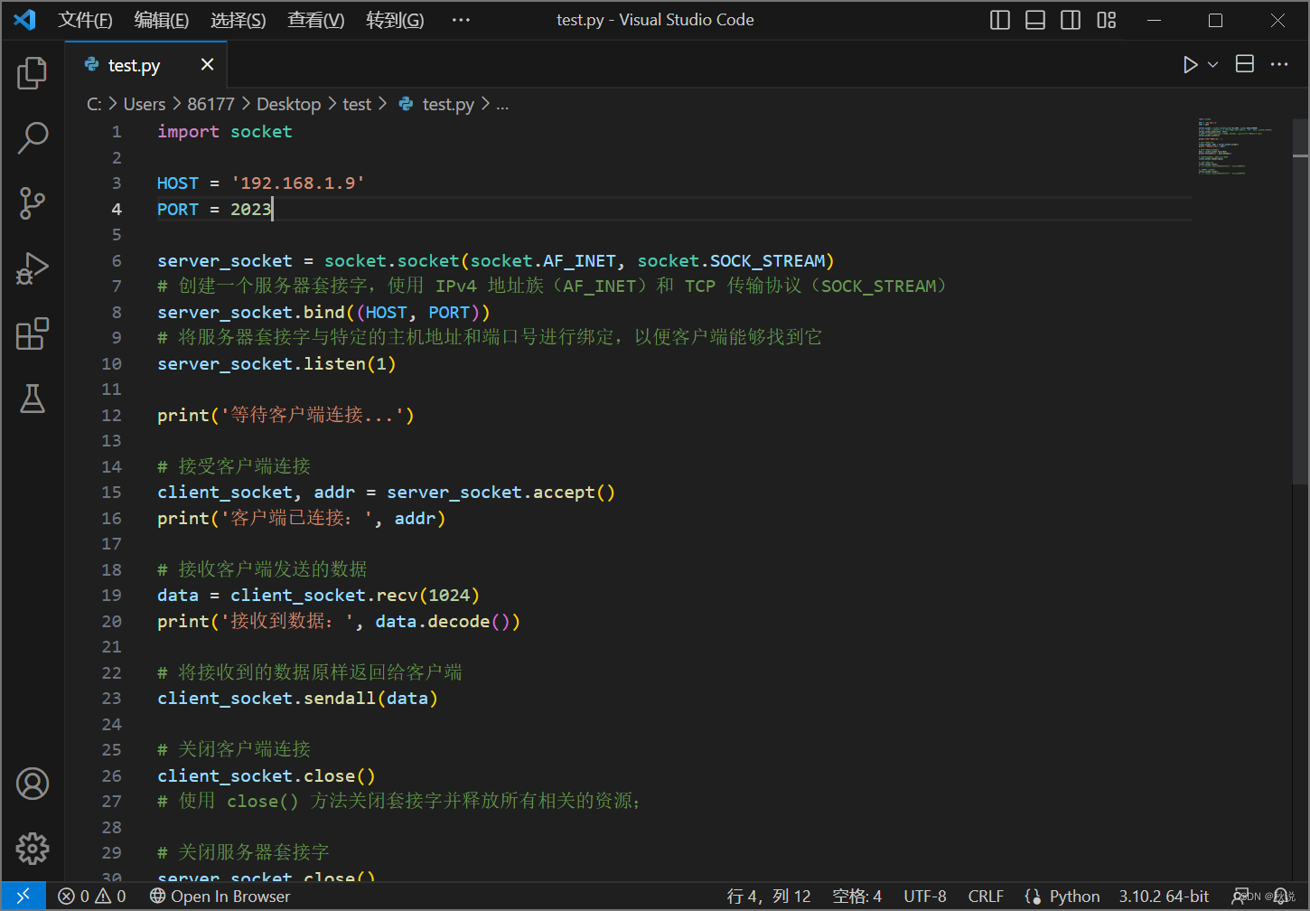Open the Explorer view in the activity bar
Viewport: 1310px width, 911px height.
click(32, 73)
